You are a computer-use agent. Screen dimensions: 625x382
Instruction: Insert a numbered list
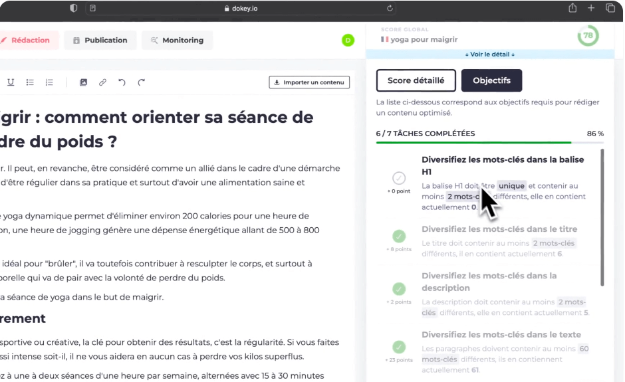(x=49, y=82)
